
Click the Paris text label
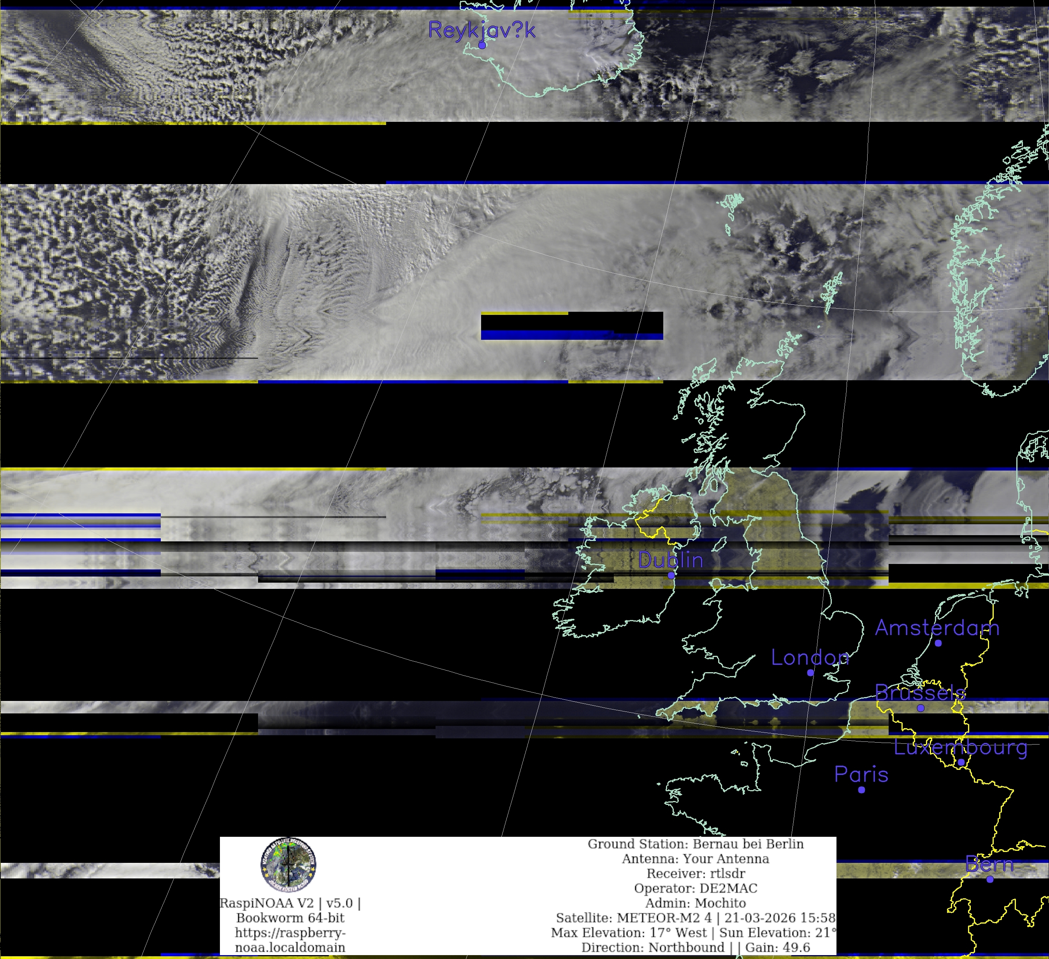click(861, 774)
